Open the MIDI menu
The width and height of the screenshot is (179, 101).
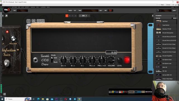tap(19, 7)
